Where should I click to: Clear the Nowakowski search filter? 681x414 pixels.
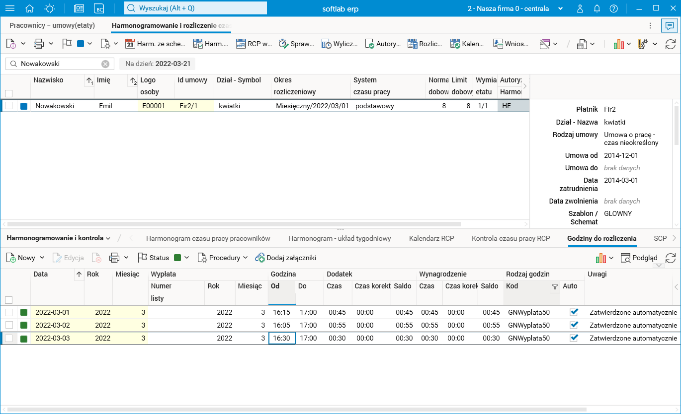click(105, 64)
